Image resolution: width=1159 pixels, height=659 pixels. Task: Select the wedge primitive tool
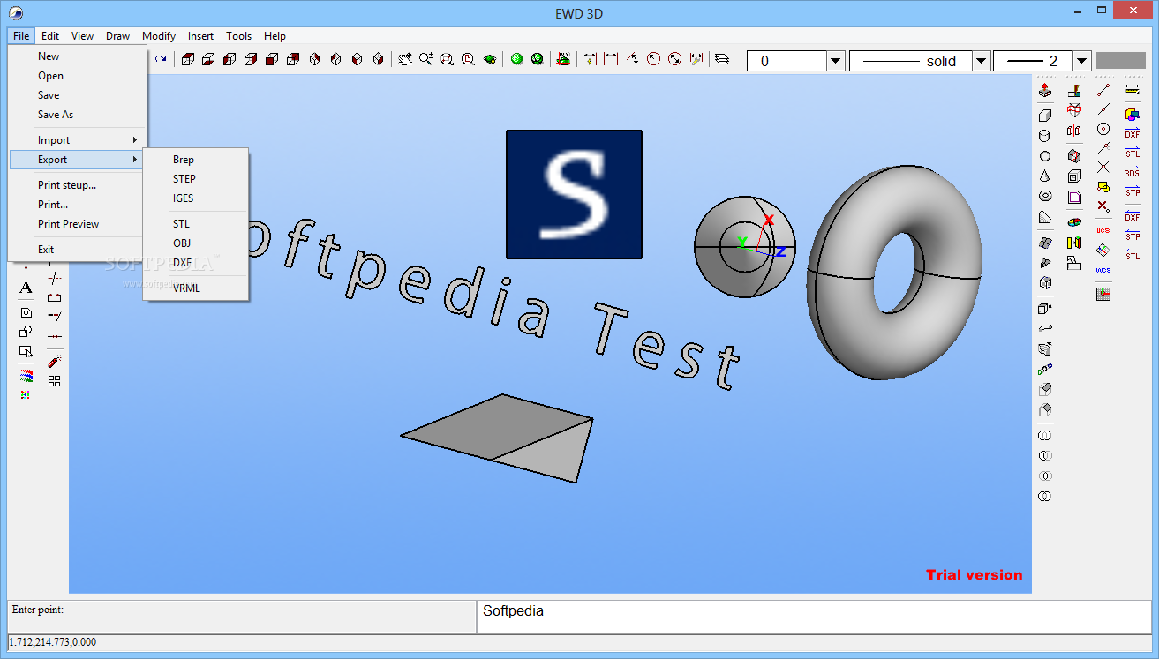1045,217
